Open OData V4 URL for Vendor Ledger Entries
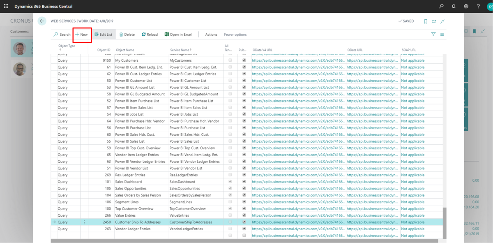 [299, 229]
